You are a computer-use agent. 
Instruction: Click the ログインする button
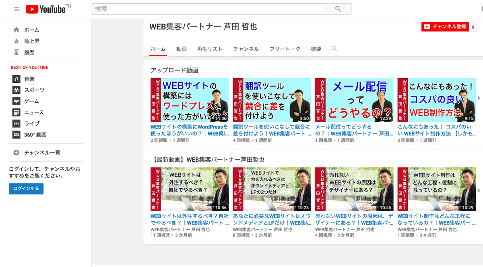coord(26,189)
